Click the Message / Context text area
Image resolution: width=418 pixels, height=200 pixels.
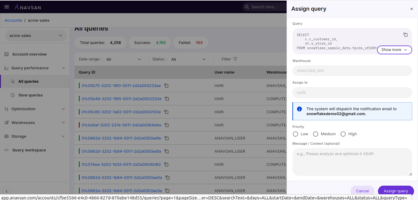coord(352,161)
